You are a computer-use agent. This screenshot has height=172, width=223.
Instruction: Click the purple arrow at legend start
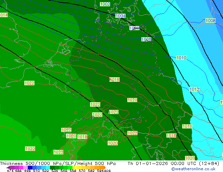[8, 167]
